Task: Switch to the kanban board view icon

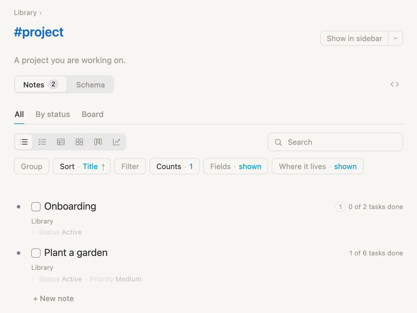Action: (98, 142)
